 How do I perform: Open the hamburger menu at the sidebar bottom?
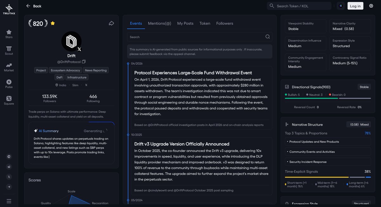[x=9, y=201]
